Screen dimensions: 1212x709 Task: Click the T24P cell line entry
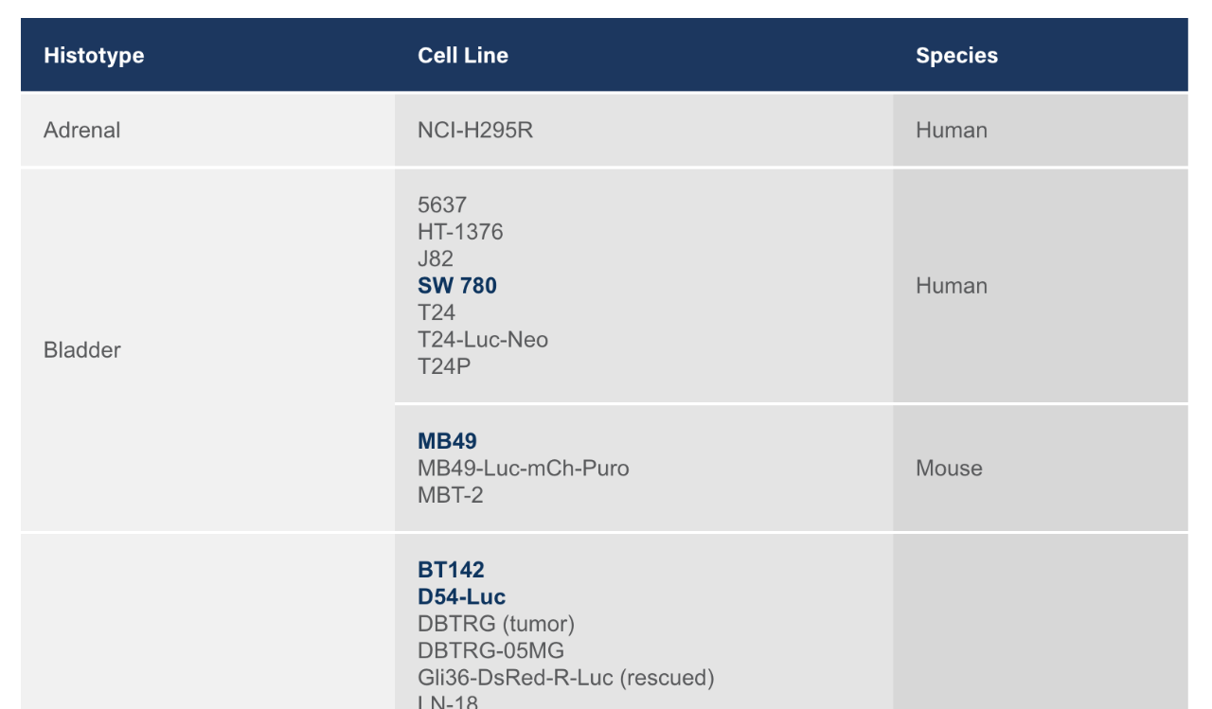[x=444, y=366]
